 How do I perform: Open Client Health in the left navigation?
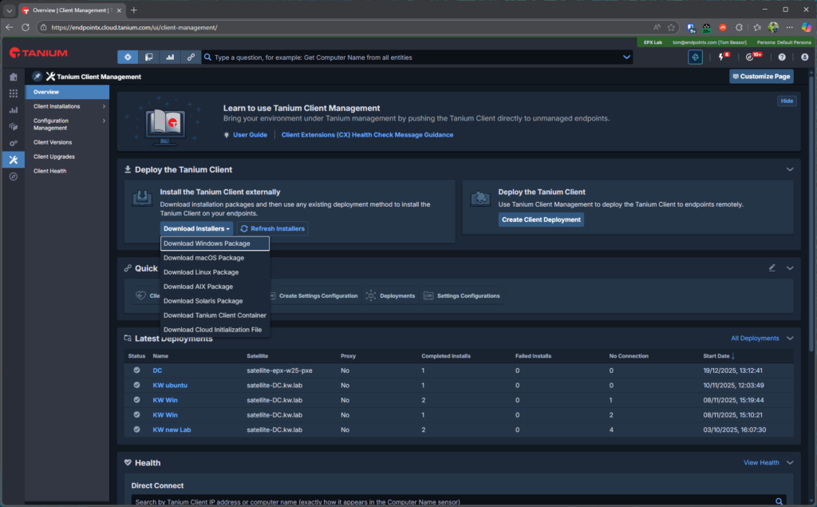click(49, 171)
